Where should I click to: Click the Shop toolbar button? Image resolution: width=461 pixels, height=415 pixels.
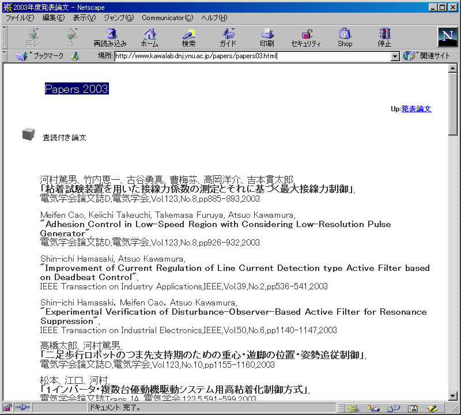pos(345,37)
